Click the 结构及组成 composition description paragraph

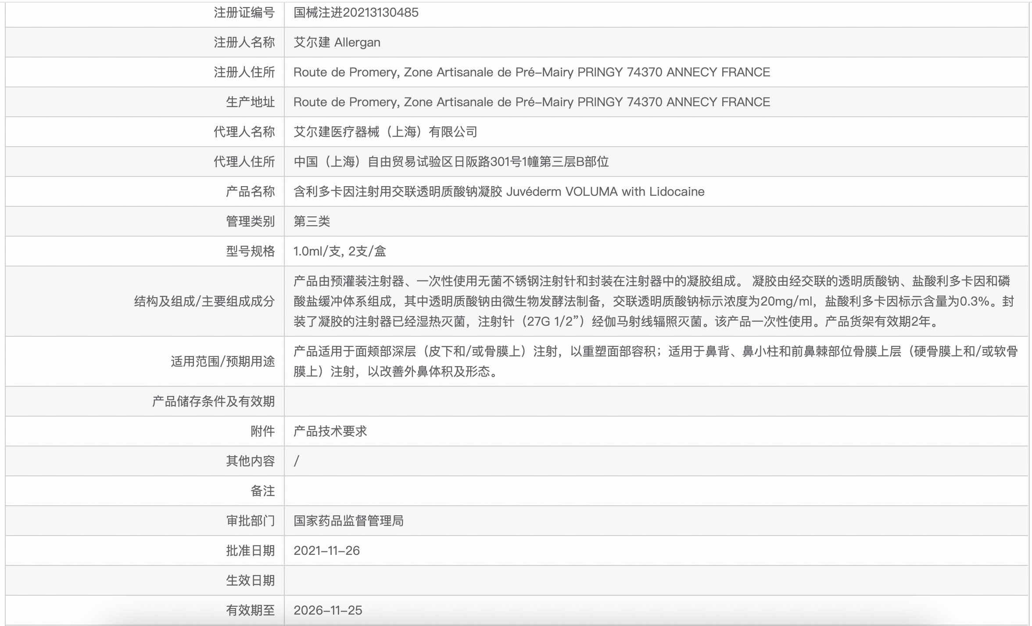(653, 301)
